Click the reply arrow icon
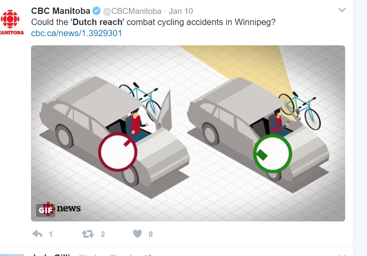 click(x=37, y=234)
